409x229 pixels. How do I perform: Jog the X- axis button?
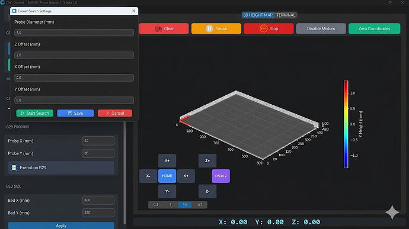coord(148,176)
